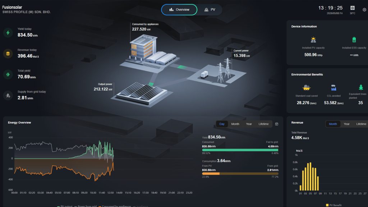The image size is (368, 207).
Task: Click the green Yield consumed progress bar
Action: coord(240,150)
